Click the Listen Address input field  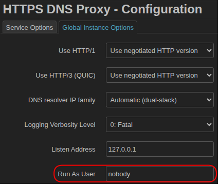click(x=160, y=149)
